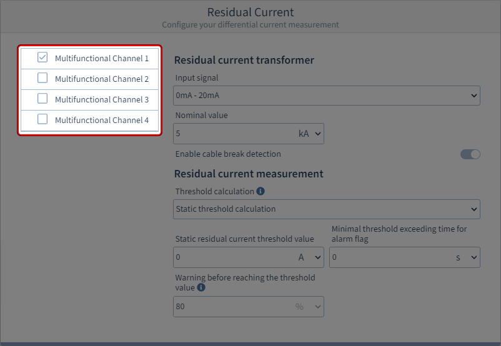Click warning before threshold value field
The height and width of the screenshot is (346, 501).
pos(231,307)
